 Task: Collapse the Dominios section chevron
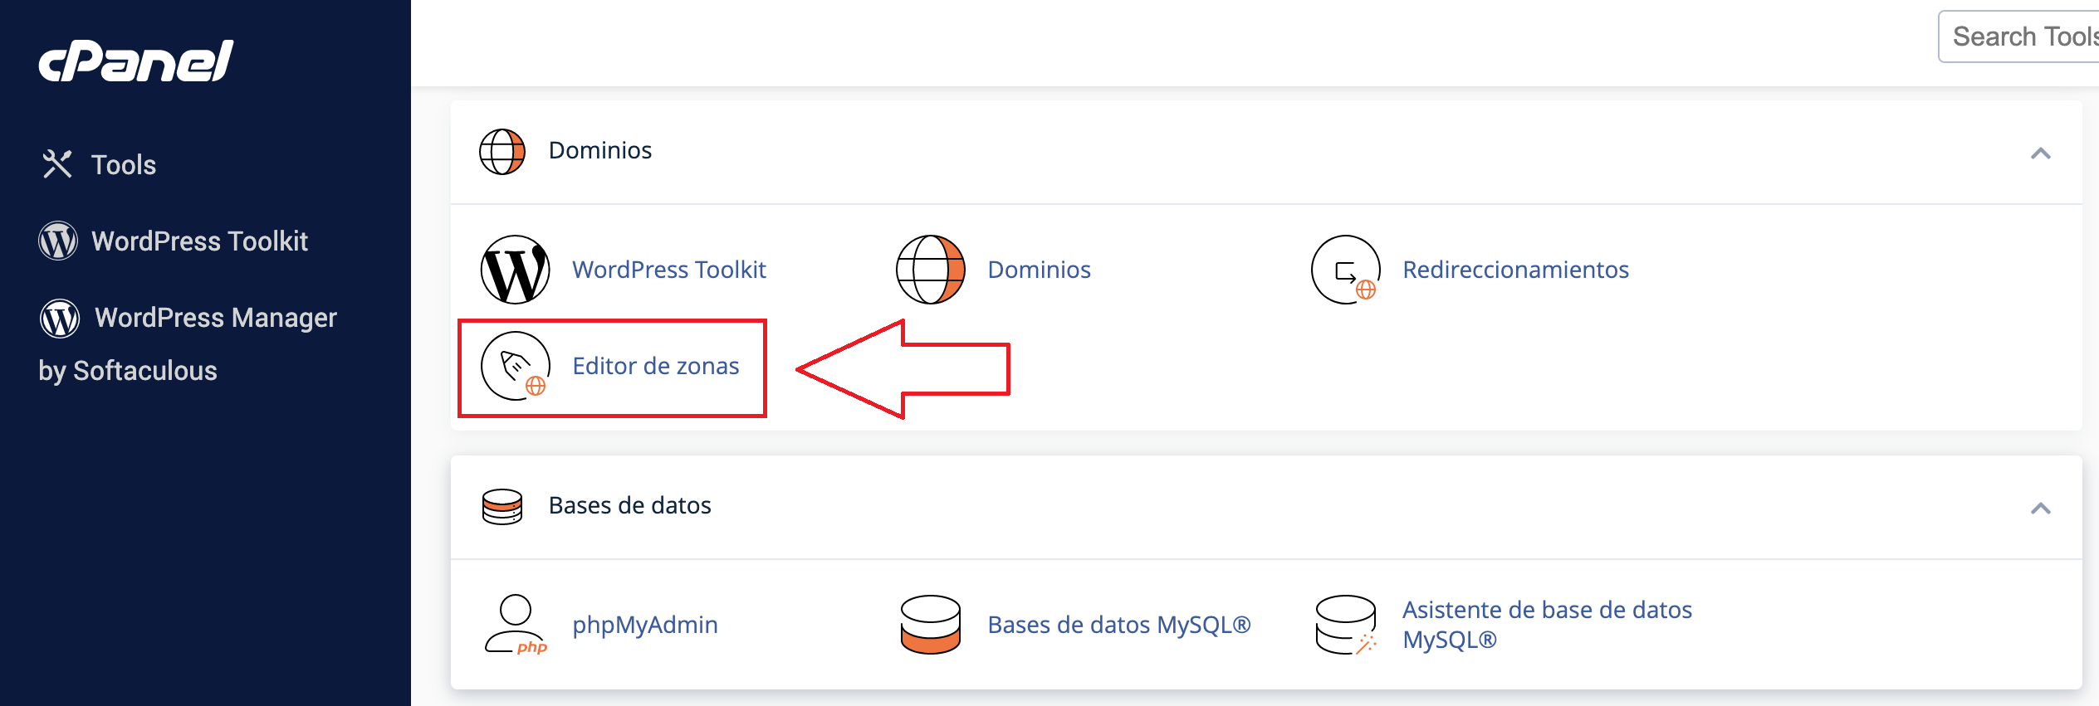[x=2040, y=153]
